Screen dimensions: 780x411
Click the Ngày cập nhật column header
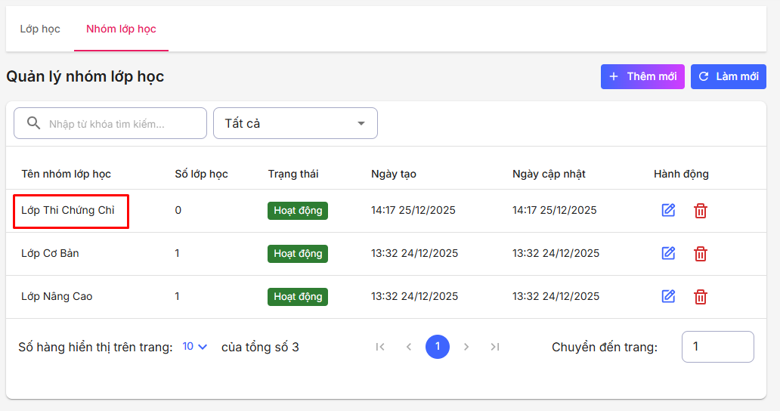tap(549, 174)
